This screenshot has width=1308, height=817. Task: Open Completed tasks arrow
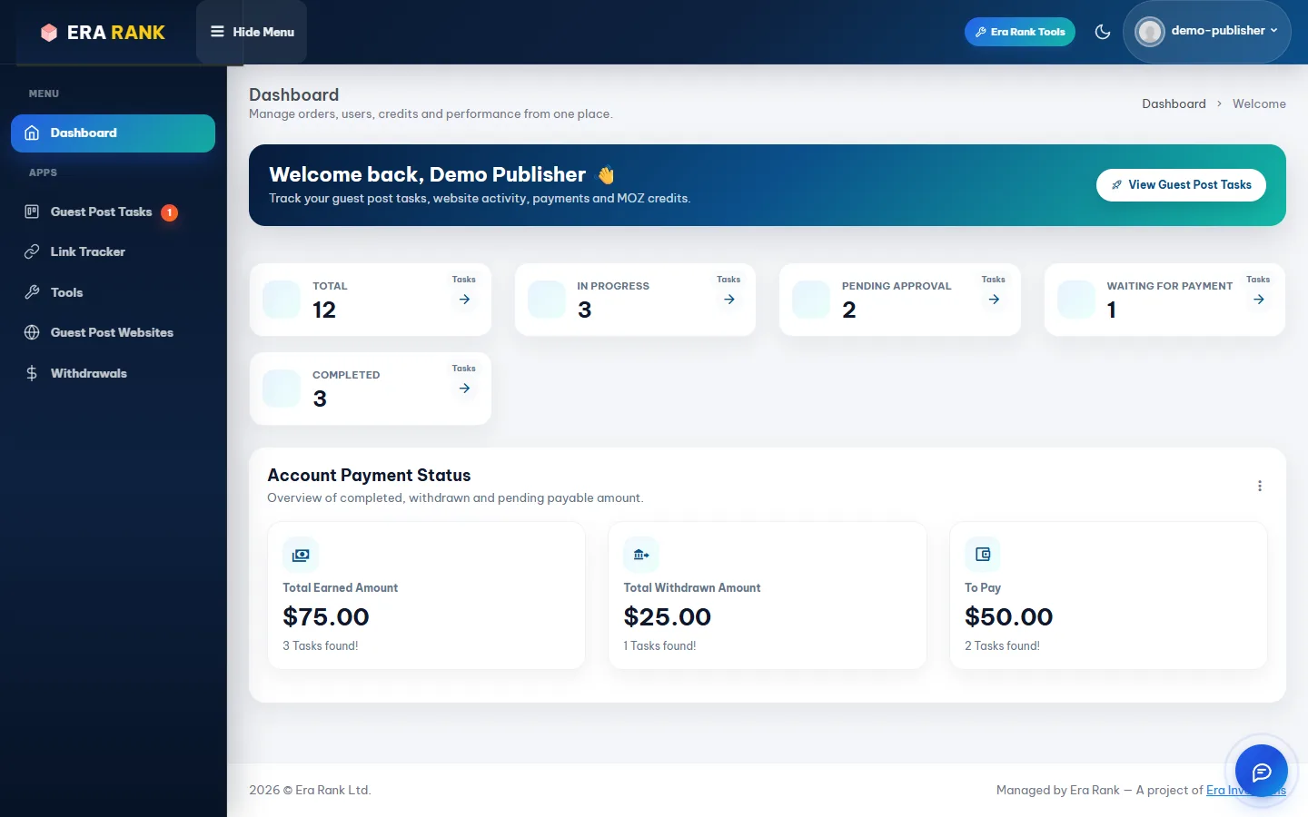coord(464,389)
